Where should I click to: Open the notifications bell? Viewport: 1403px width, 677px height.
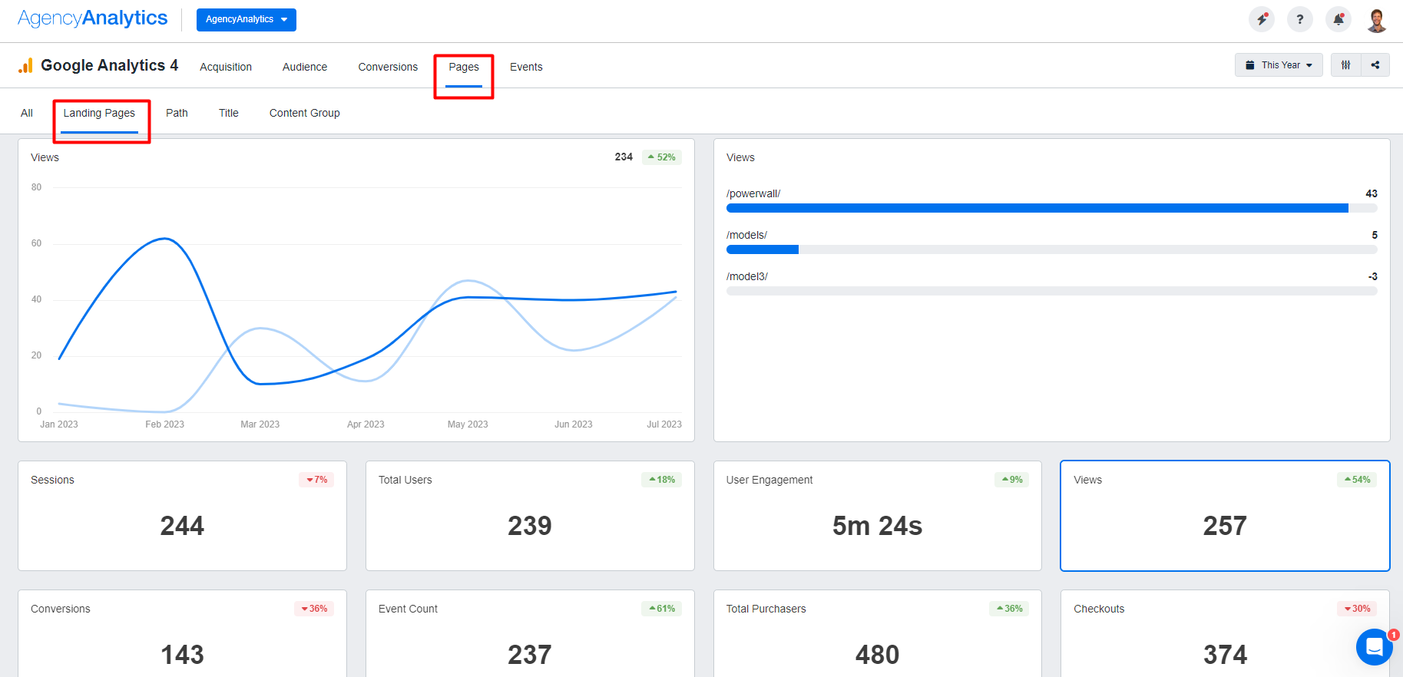1338,19
